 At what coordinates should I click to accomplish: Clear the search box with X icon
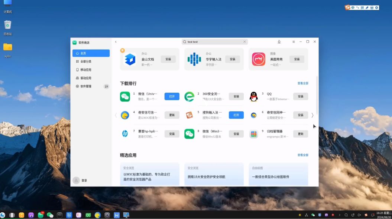coord(244,42)
